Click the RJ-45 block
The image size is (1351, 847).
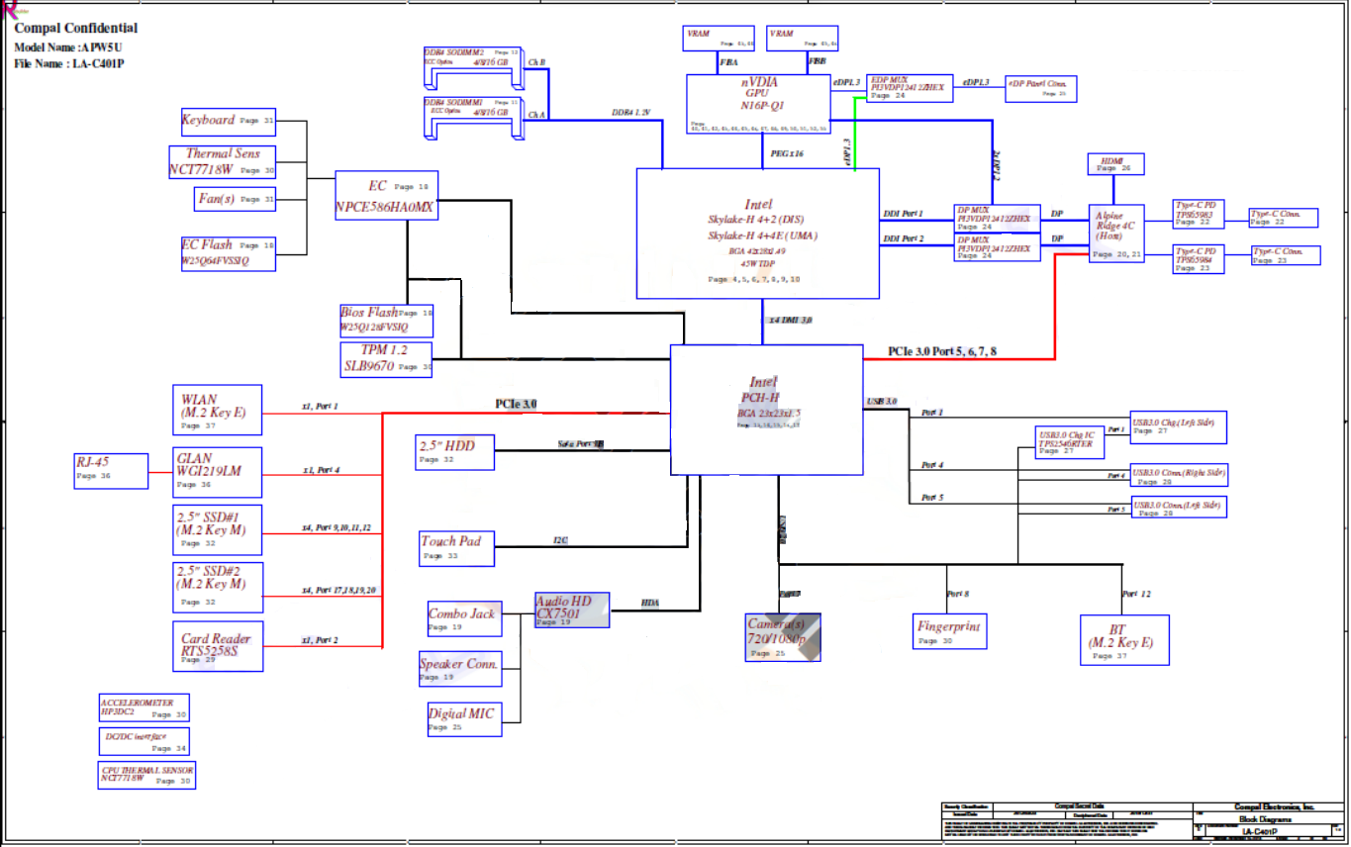[112, 470]
